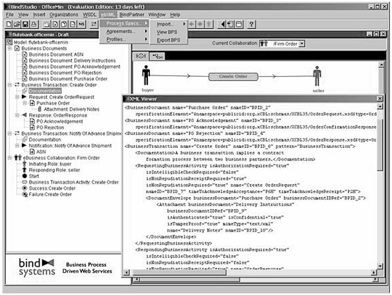Open the Current Collaboration dropdown
The height and width of the screenshot is (295, 392).
[x=301, y=44]
